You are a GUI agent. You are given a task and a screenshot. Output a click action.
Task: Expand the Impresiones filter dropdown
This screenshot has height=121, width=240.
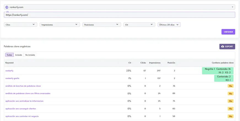(x=60, y=24)
